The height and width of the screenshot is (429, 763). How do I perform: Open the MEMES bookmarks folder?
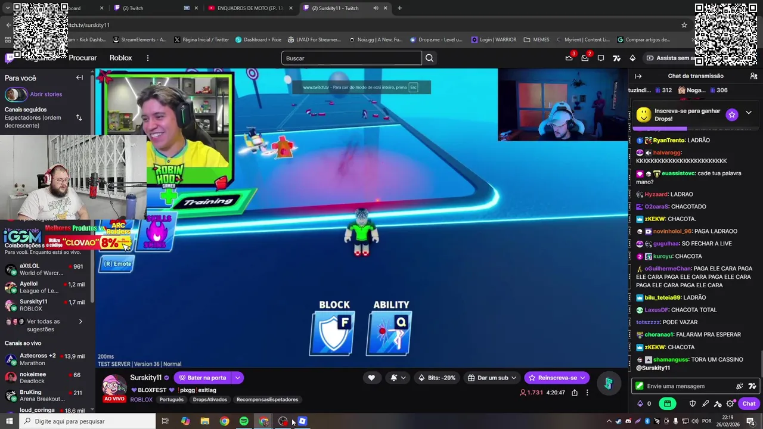pyautogui.click(x=536, y=40)
